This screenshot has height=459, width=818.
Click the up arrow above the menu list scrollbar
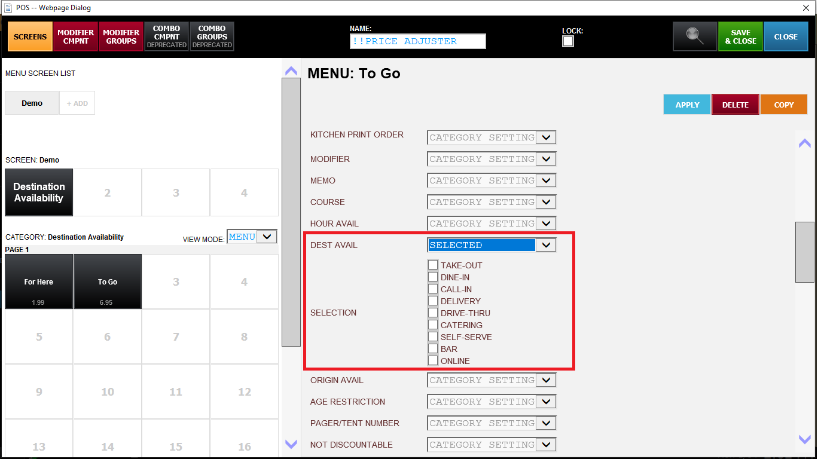pos(291,71)
